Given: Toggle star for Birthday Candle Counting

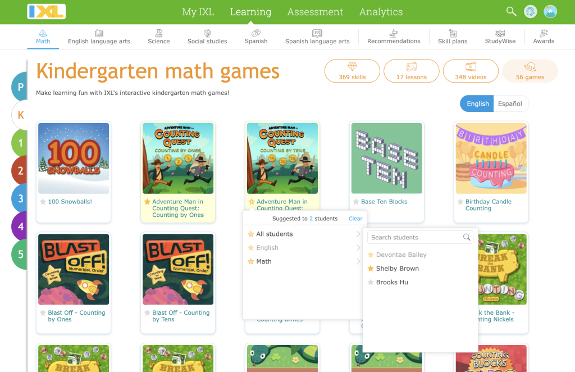Looking at the screenshot, I should 460,202.
